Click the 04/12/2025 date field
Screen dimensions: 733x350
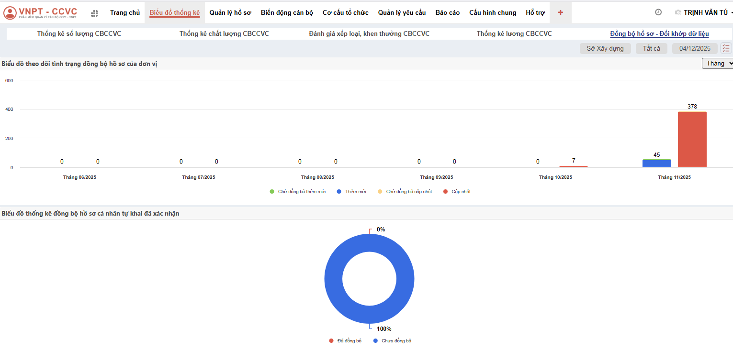pyautogui.click(x=695, y=48)
